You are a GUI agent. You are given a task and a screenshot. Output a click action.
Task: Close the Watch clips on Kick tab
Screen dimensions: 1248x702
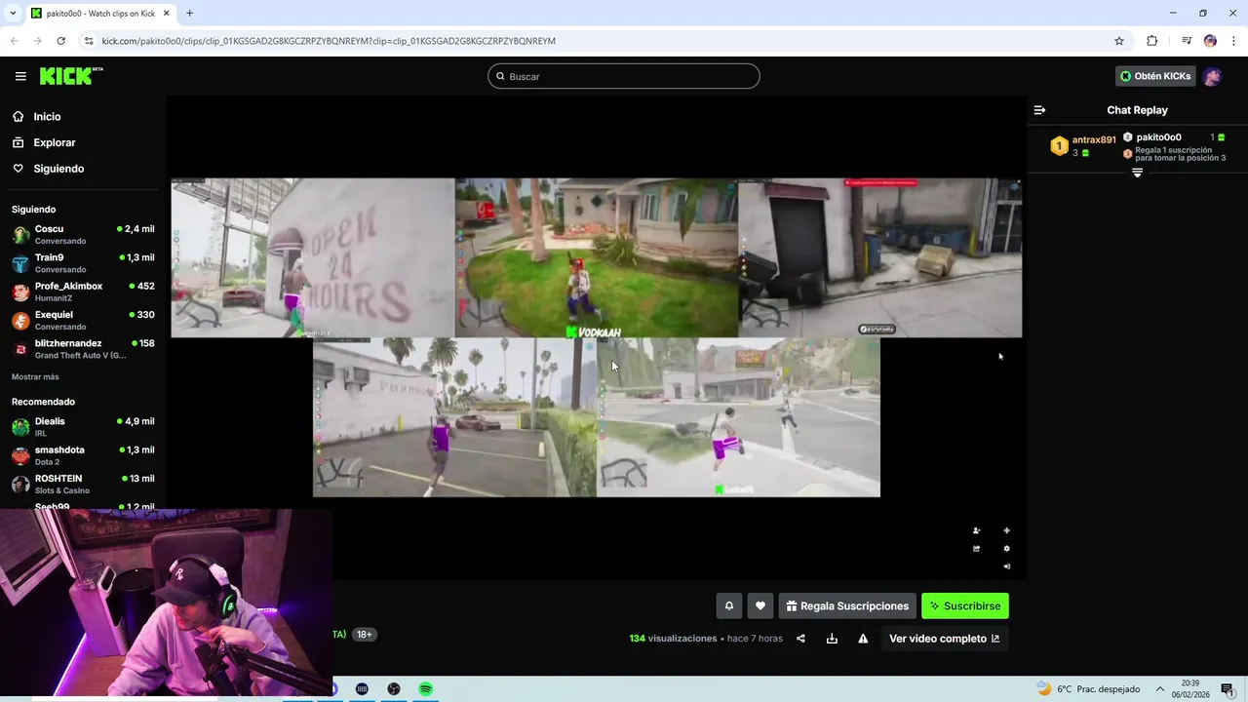[x=167, y=13]
